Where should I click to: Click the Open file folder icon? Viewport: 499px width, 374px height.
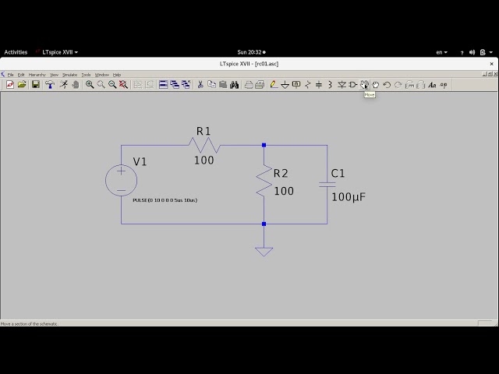(x=22, y=85)
